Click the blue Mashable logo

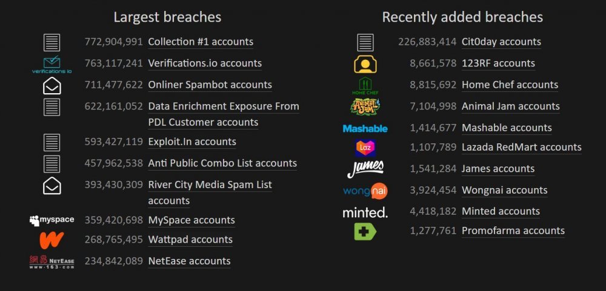(365, 128)
